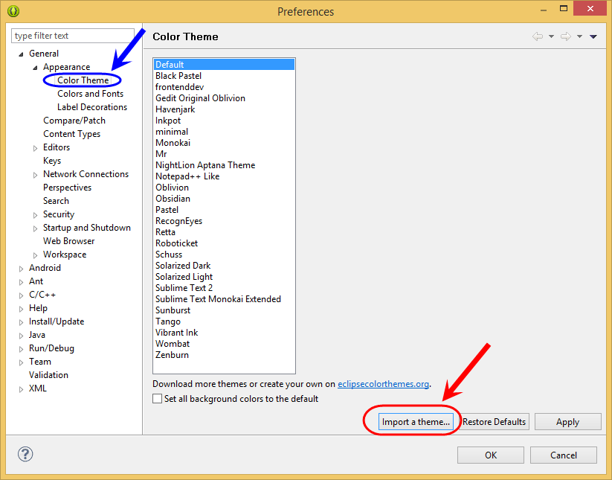Click the help question mark icon
Screen dimensions: 612x480
pos(25,454)
